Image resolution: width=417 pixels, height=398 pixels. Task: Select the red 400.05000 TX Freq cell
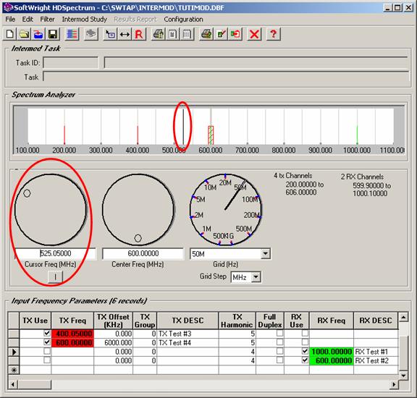click(x=72, y=334)
